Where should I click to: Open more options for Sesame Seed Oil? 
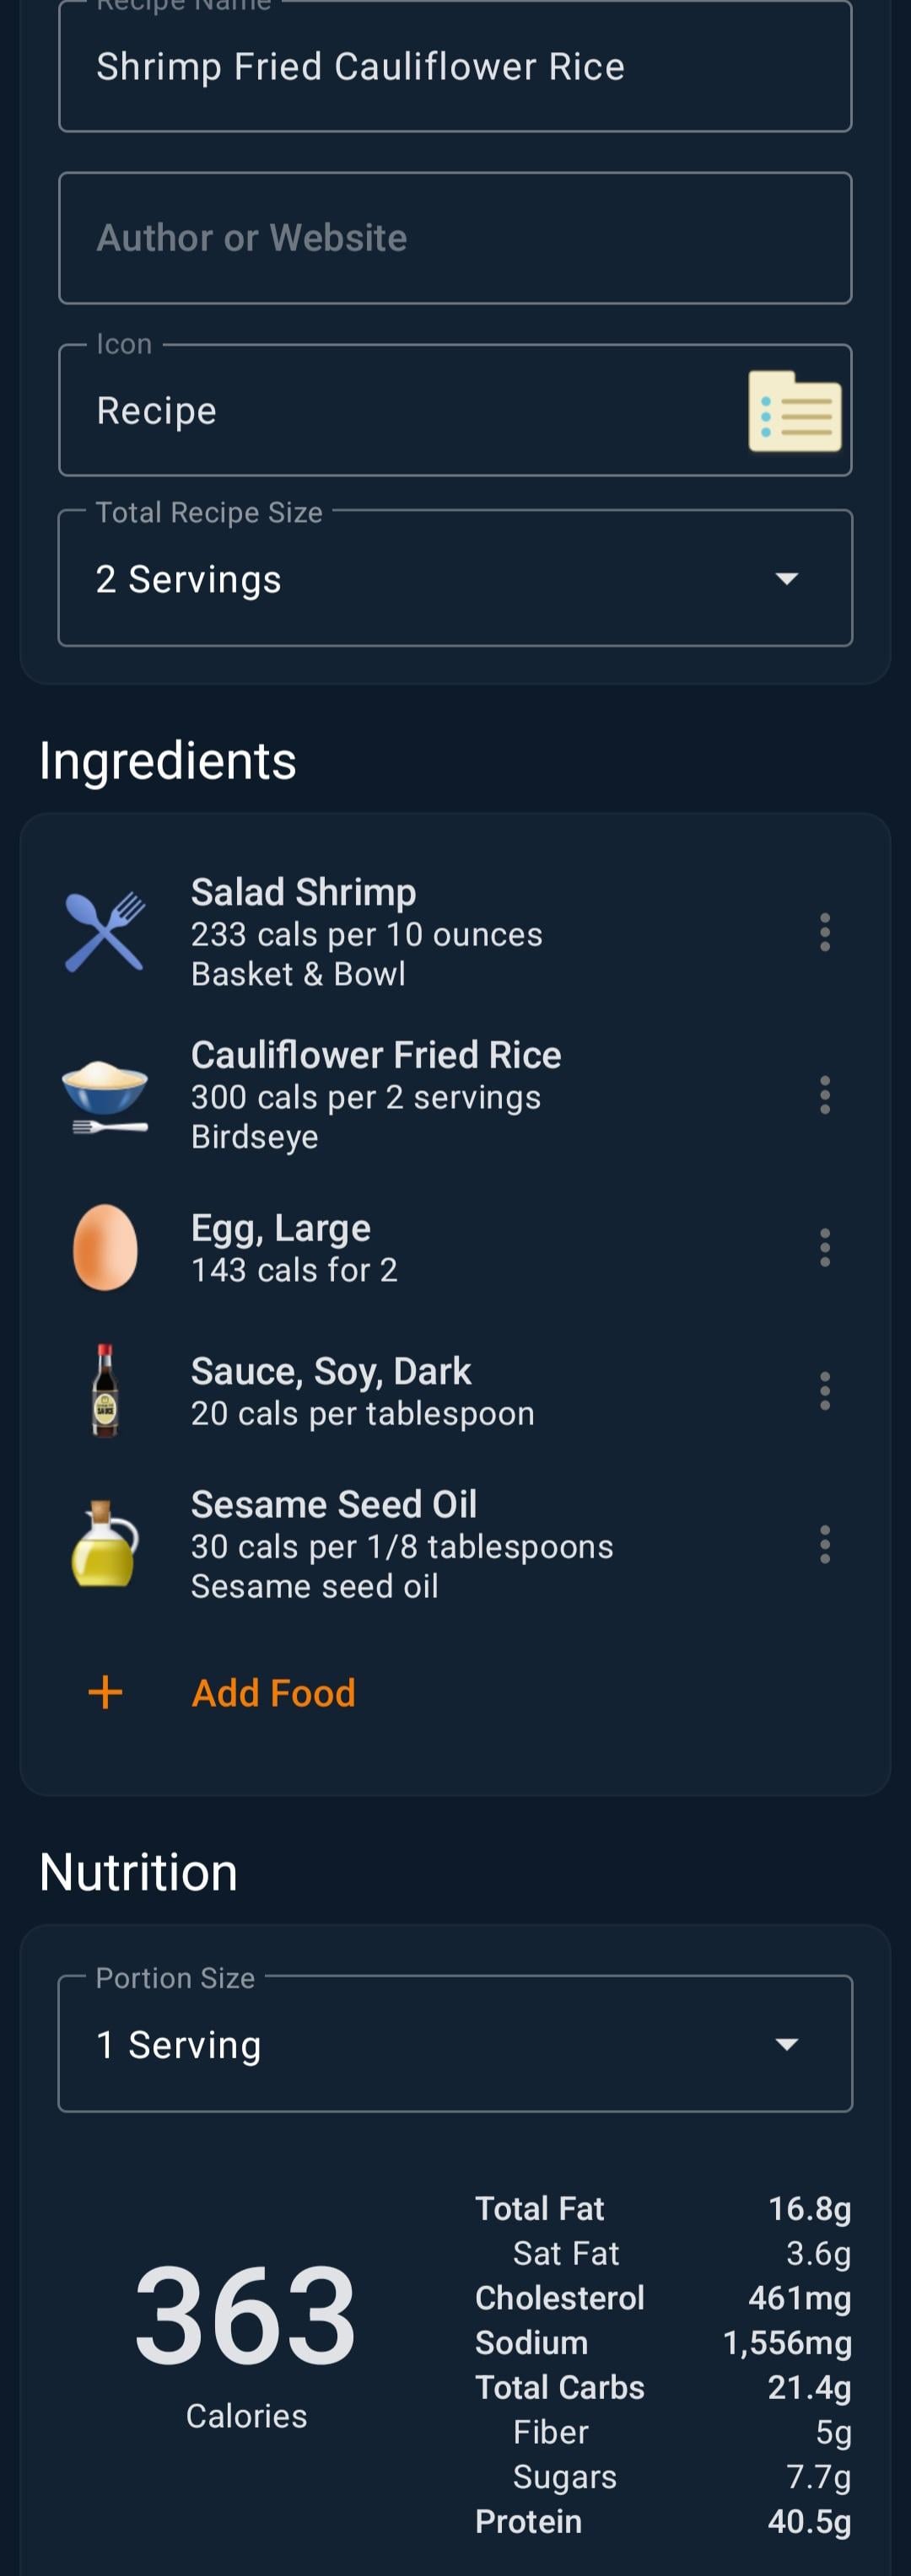point(824,1544)
